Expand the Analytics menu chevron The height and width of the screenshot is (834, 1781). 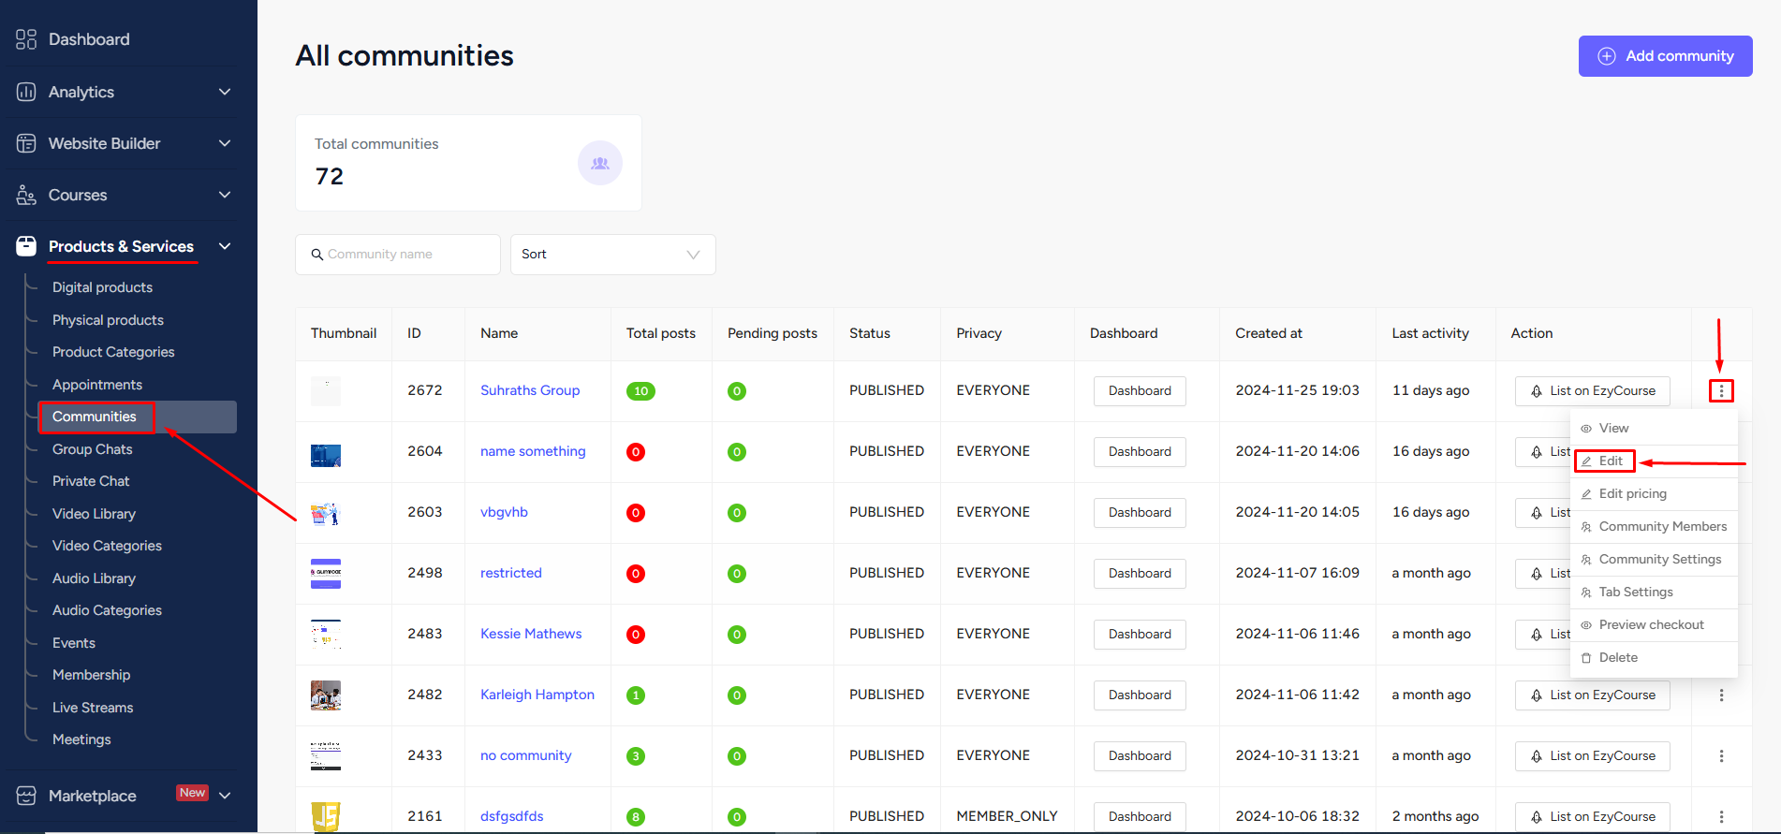225,92
